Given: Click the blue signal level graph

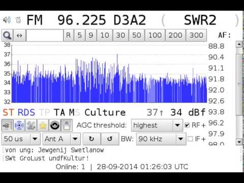Looking at the screenshot, I should pyautogui.click(x=109, y=74).
